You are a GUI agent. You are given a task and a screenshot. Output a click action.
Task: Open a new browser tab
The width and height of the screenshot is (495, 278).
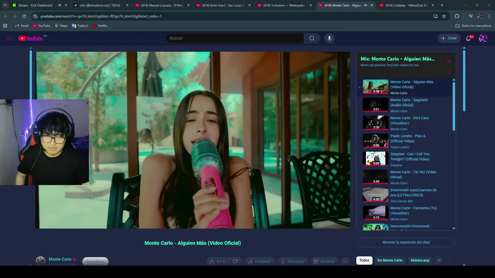tap(442, 5)
